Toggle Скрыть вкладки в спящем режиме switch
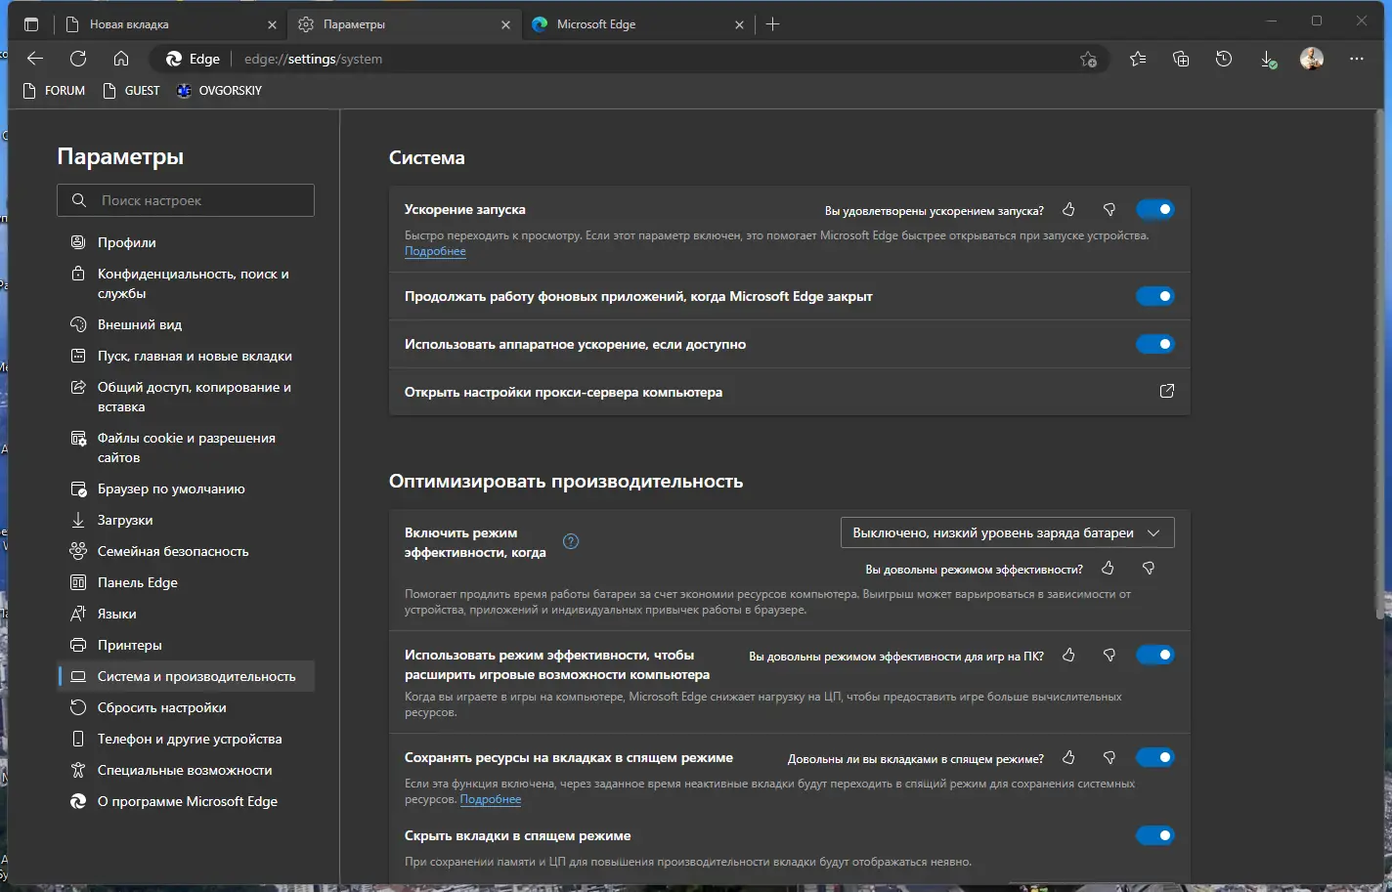 click(x=1154, y=835)
